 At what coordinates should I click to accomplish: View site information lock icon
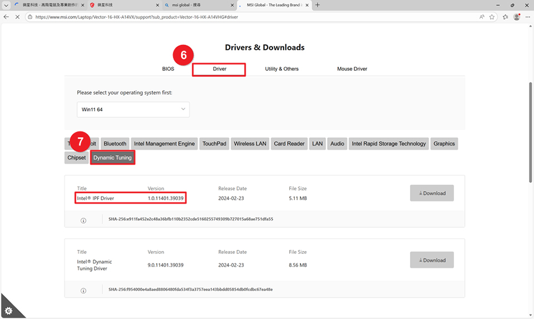pyautogui.click(x=30, y=17)
